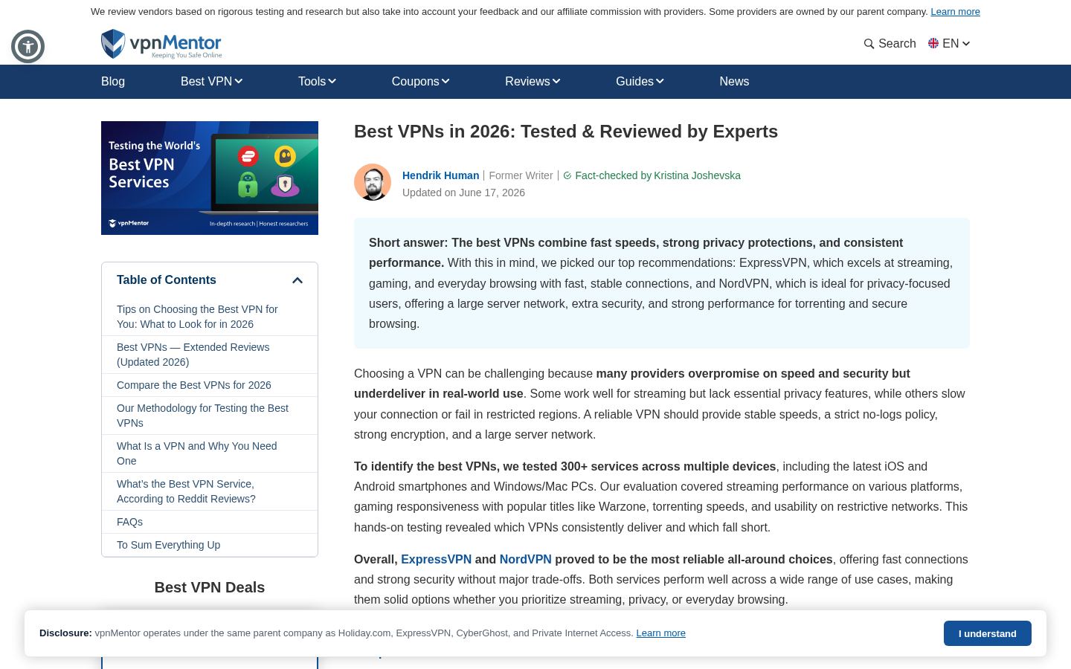Screen dimensions: 1071x669
Task: Open Learn more in bottom disclosure banner
Action: (x=660, y=633)
